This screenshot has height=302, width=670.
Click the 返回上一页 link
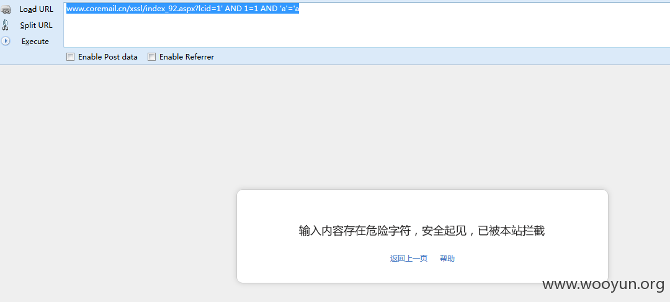tap(409, 259)
